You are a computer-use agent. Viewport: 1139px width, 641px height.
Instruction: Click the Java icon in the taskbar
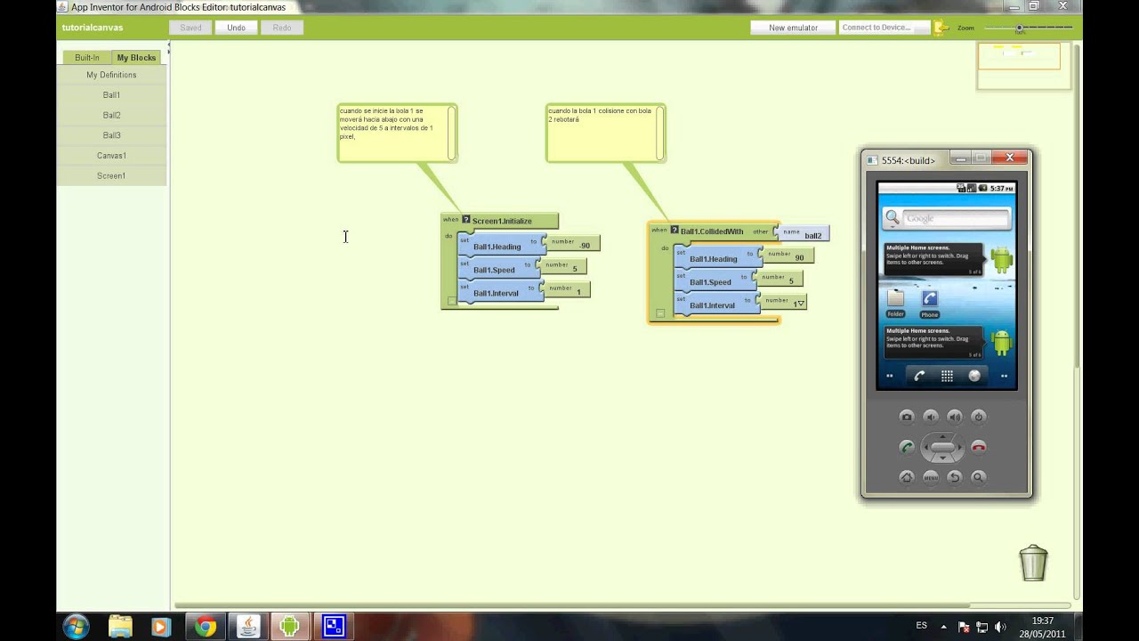(x=248, y=627)
